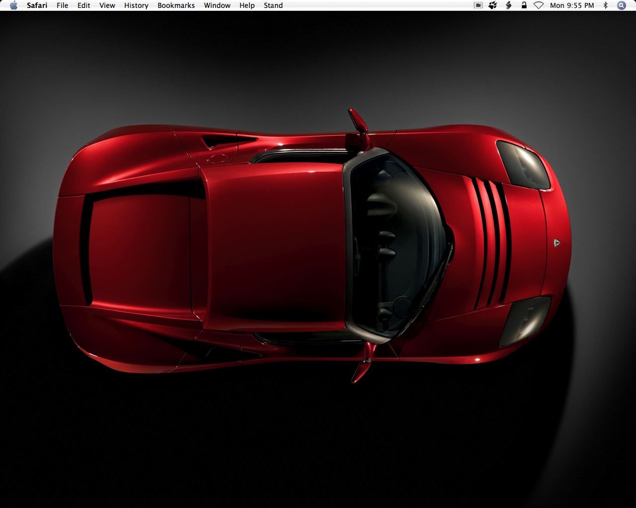
Task: Open the Edit menu
Action: [x=83, y=5]
